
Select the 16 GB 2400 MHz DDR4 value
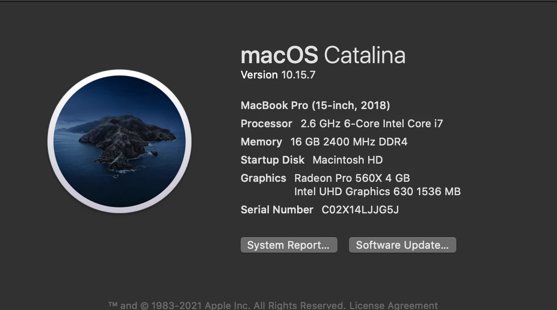click(348, 142)
